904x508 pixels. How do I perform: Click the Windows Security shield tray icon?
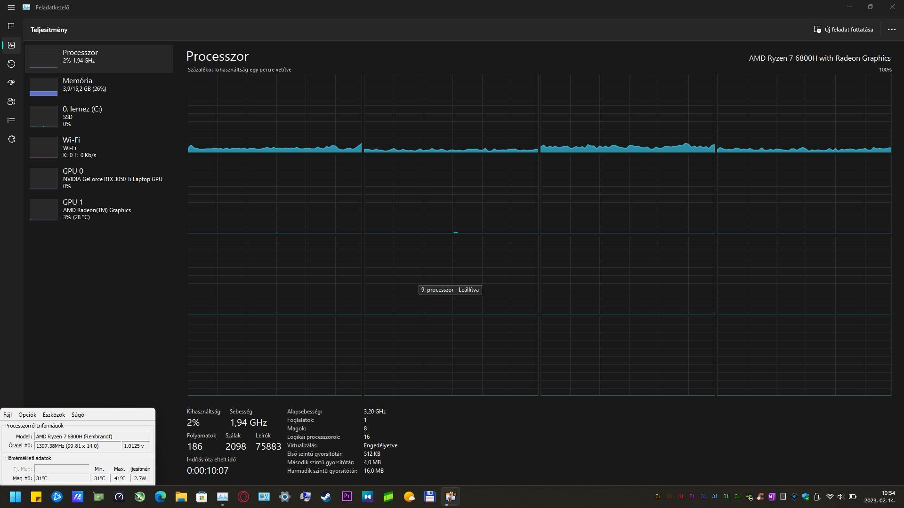806,497
